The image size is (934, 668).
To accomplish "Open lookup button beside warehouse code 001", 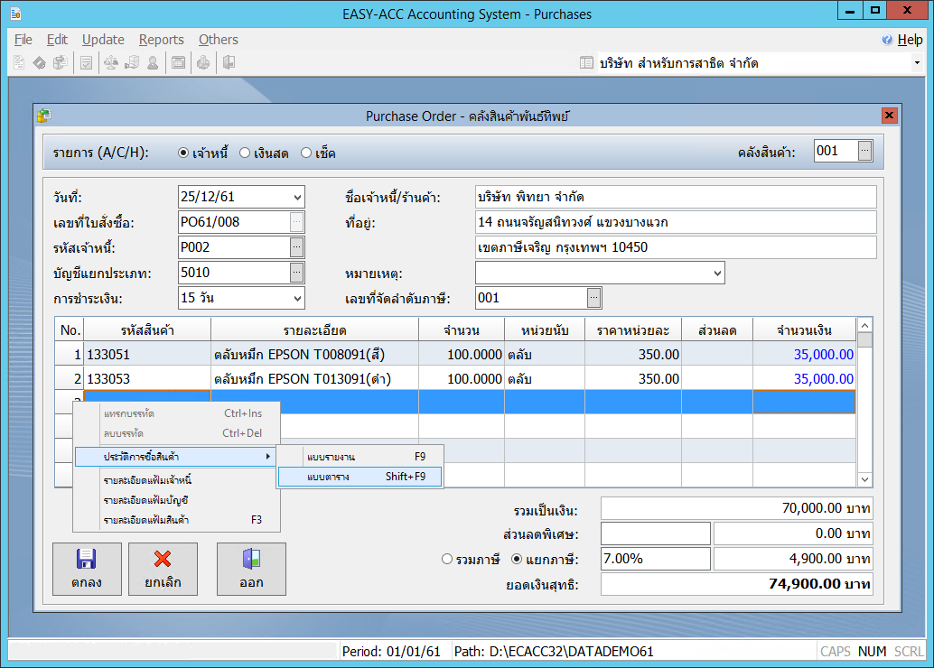I will click(x=864, y=152).
